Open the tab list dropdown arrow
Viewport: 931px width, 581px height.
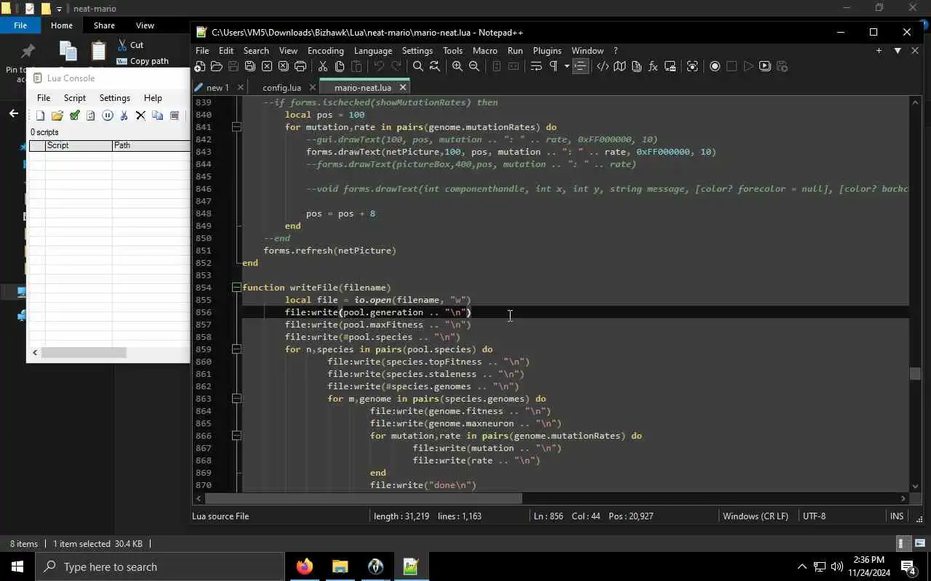click(x=898, y=51)
